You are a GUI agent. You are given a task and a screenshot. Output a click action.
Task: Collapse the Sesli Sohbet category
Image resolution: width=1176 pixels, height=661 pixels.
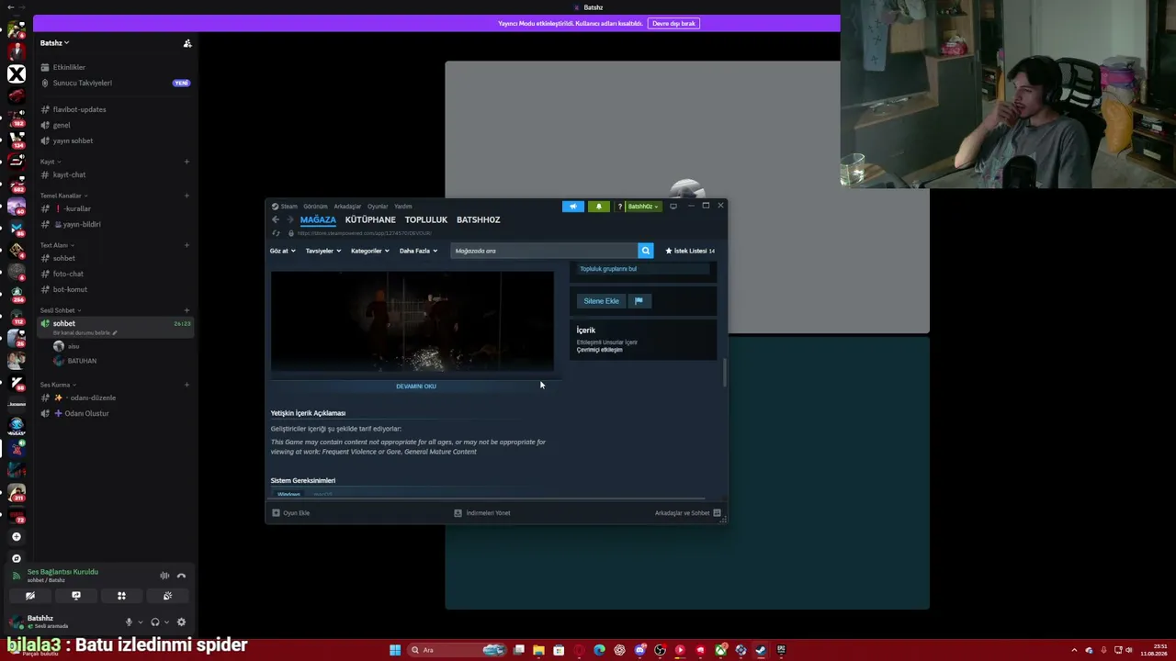[x=61, y=310]
